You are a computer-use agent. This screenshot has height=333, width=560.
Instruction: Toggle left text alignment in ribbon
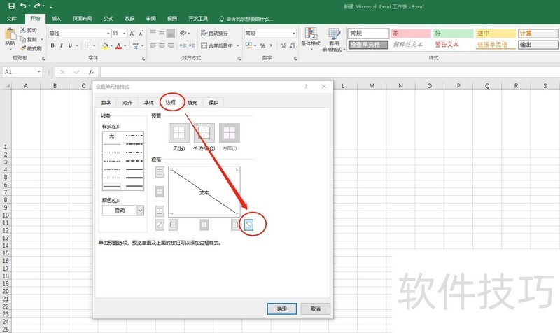point(153,45)
